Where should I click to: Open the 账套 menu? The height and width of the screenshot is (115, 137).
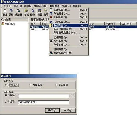click(66, 6)
